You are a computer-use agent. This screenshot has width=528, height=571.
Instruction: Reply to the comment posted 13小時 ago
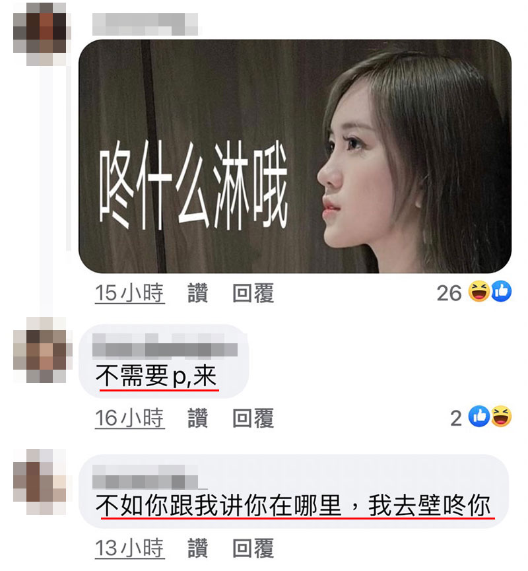coord(253,548)
